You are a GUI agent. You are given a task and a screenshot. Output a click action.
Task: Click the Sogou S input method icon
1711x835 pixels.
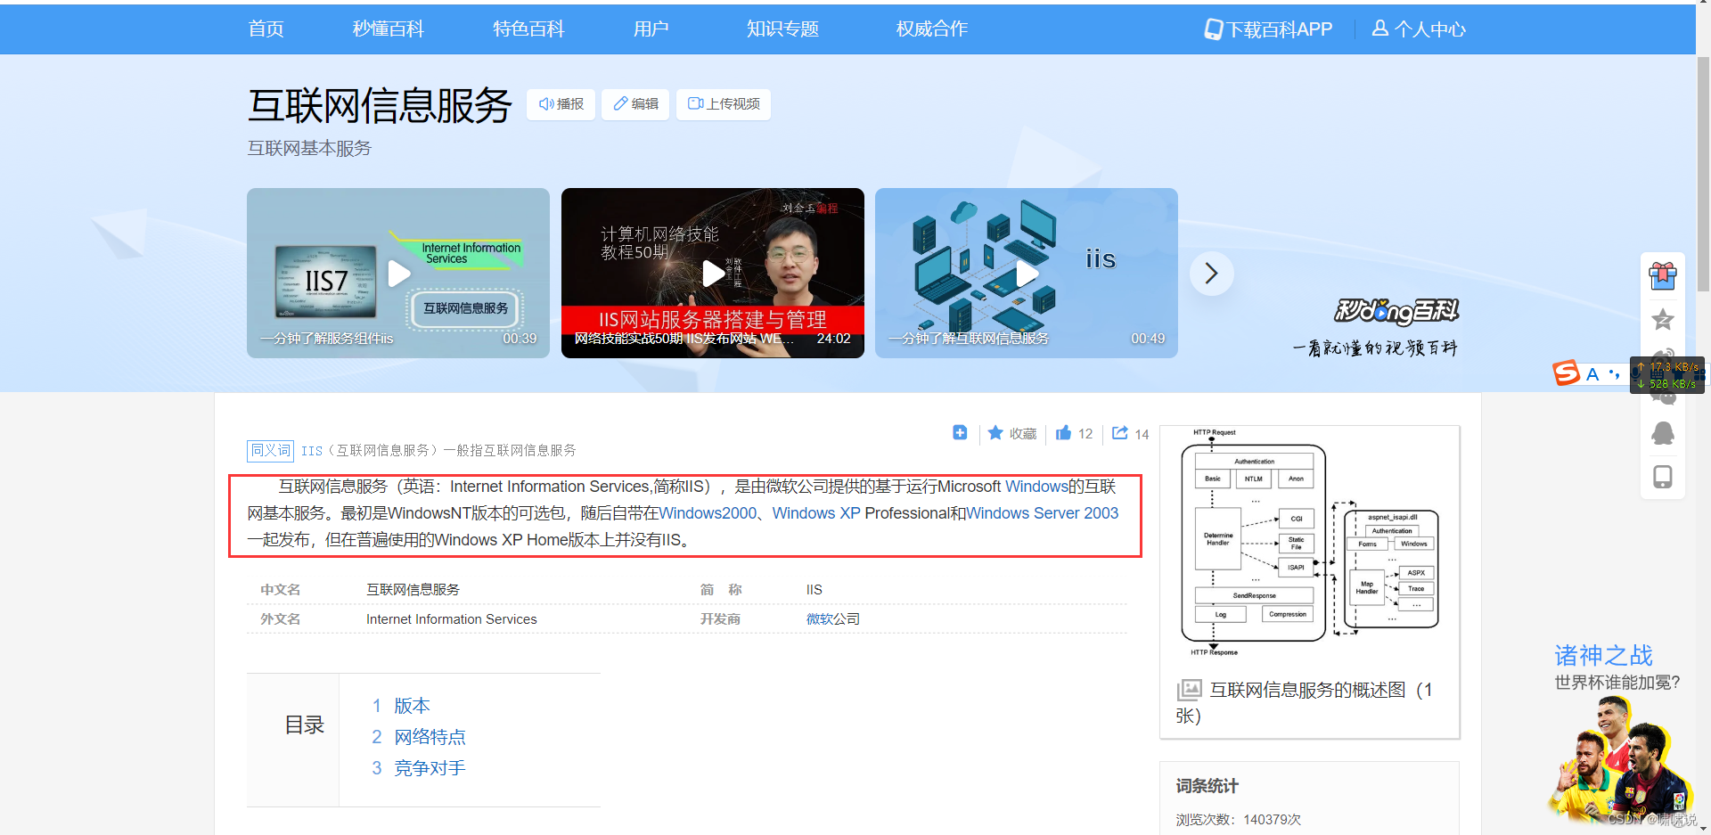pyautogui.click(x=1566, y=373)
